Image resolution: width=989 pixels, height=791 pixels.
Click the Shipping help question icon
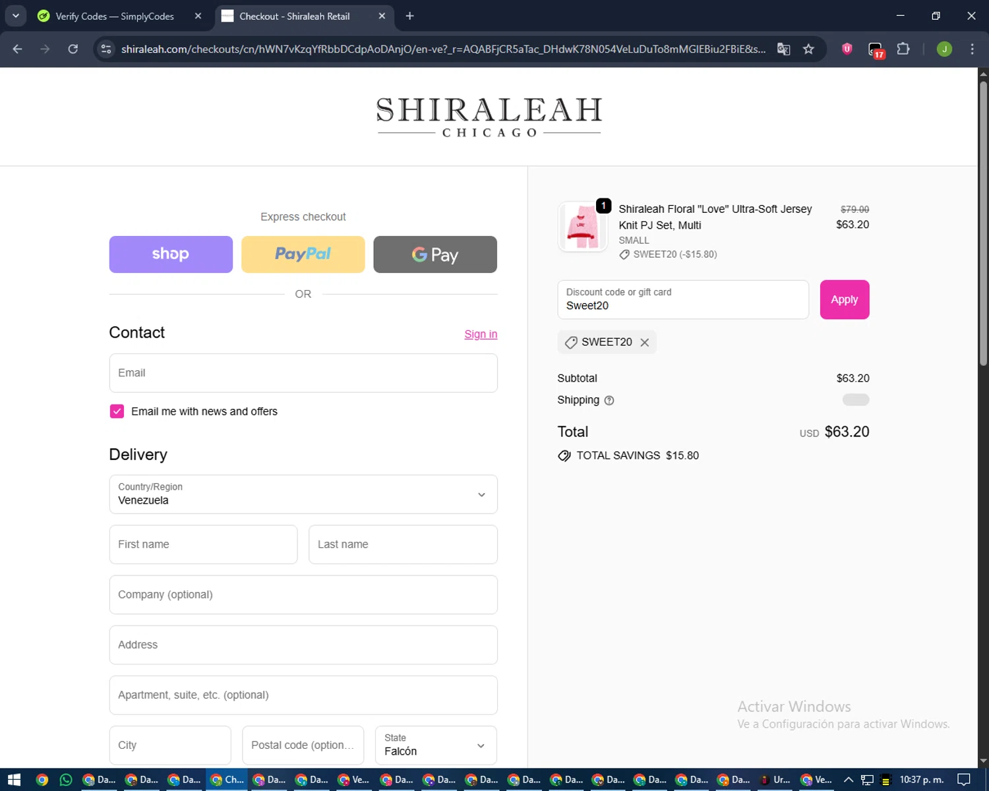[x=609, y=400]
